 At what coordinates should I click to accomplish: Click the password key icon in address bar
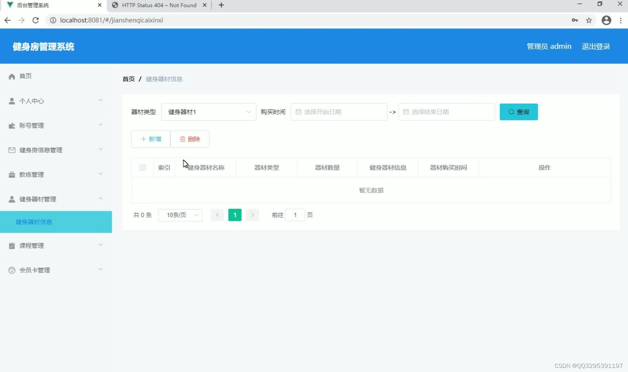pos(575,20)
